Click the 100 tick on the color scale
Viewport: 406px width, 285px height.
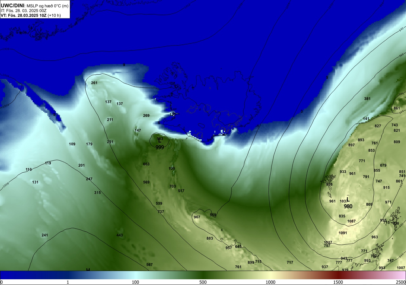135,282
